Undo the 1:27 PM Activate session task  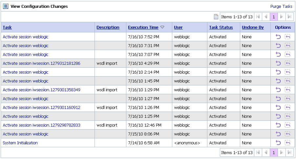(x=278, y=98)
